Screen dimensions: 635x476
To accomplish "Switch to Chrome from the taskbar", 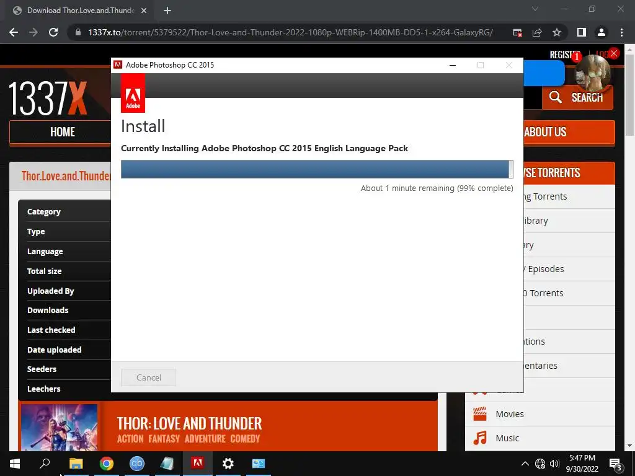I will tap(107, 464).
